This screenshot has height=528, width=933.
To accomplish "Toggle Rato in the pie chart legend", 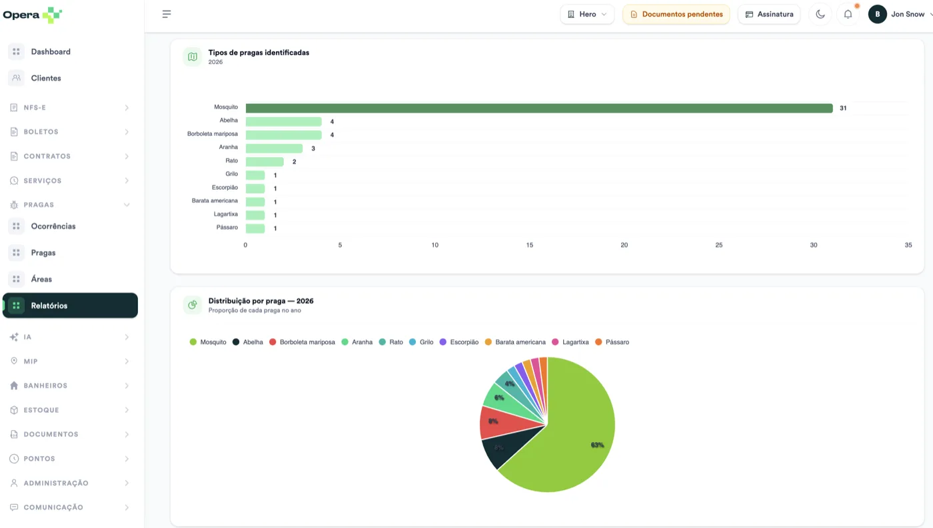I will click(x=391, y=342).
